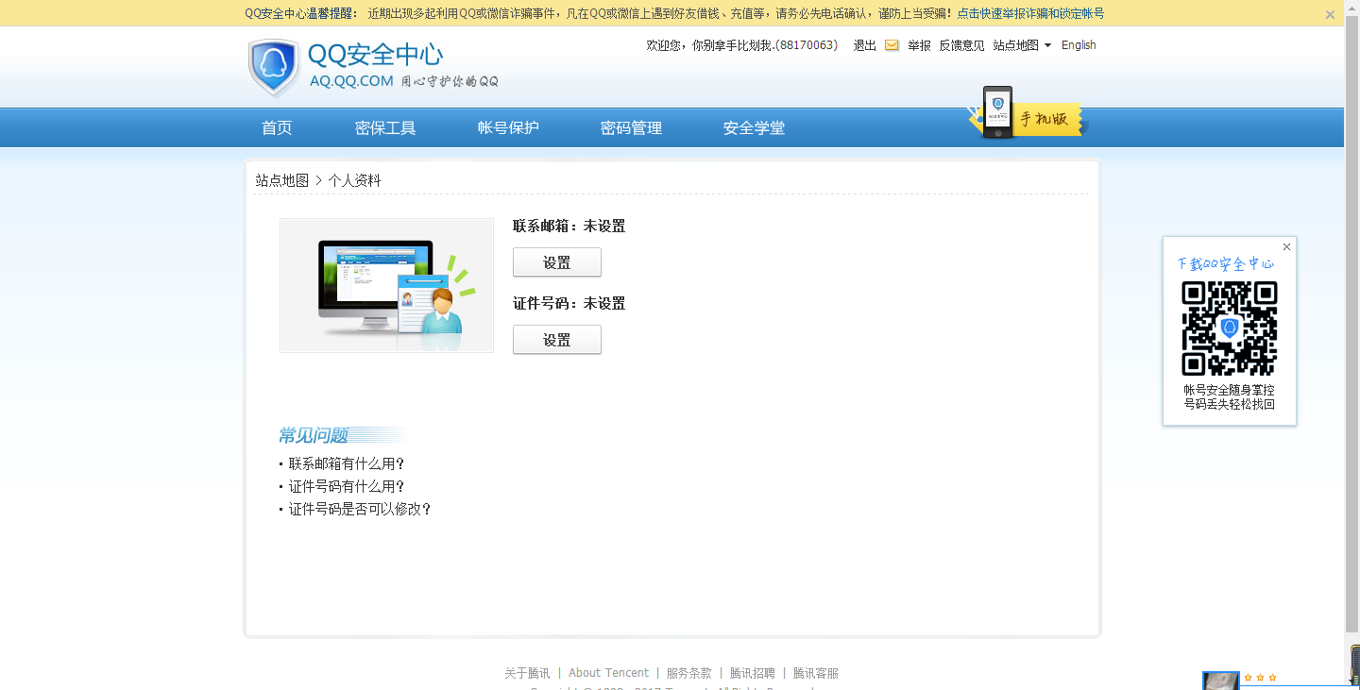This screenshot has width=1360, height=690.
Task: Click the 下载QQ安全中心 popup title
Action: [1225, 263]
